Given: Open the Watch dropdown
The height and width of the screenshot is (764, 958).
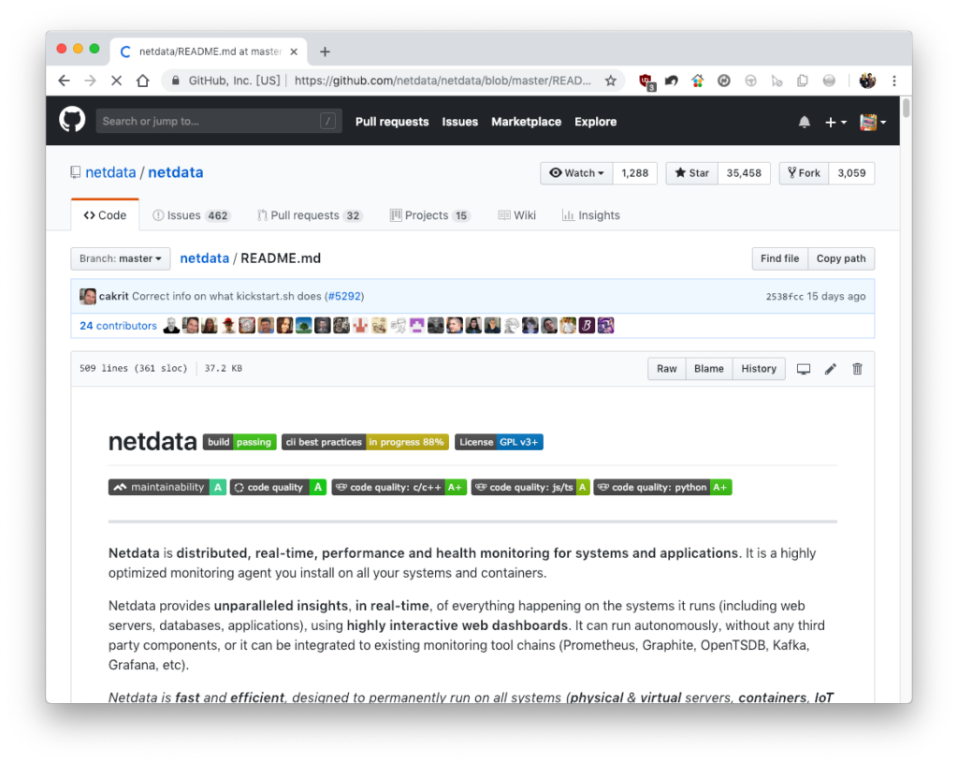Looking at the screenshot, I should point(576,173).
